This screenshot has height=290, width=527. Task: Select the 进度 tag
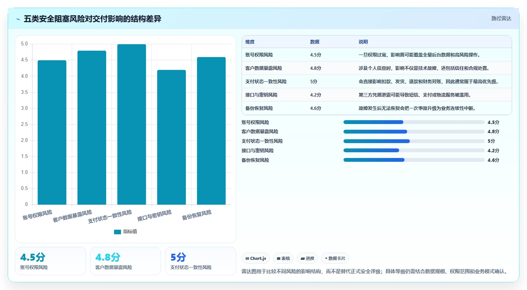point(307,258)
